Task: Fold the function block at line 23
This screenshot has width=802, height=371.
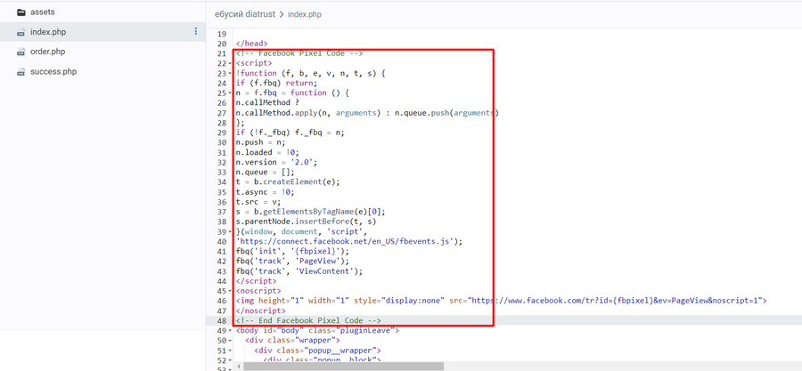Action: click(x=229, y=73)
